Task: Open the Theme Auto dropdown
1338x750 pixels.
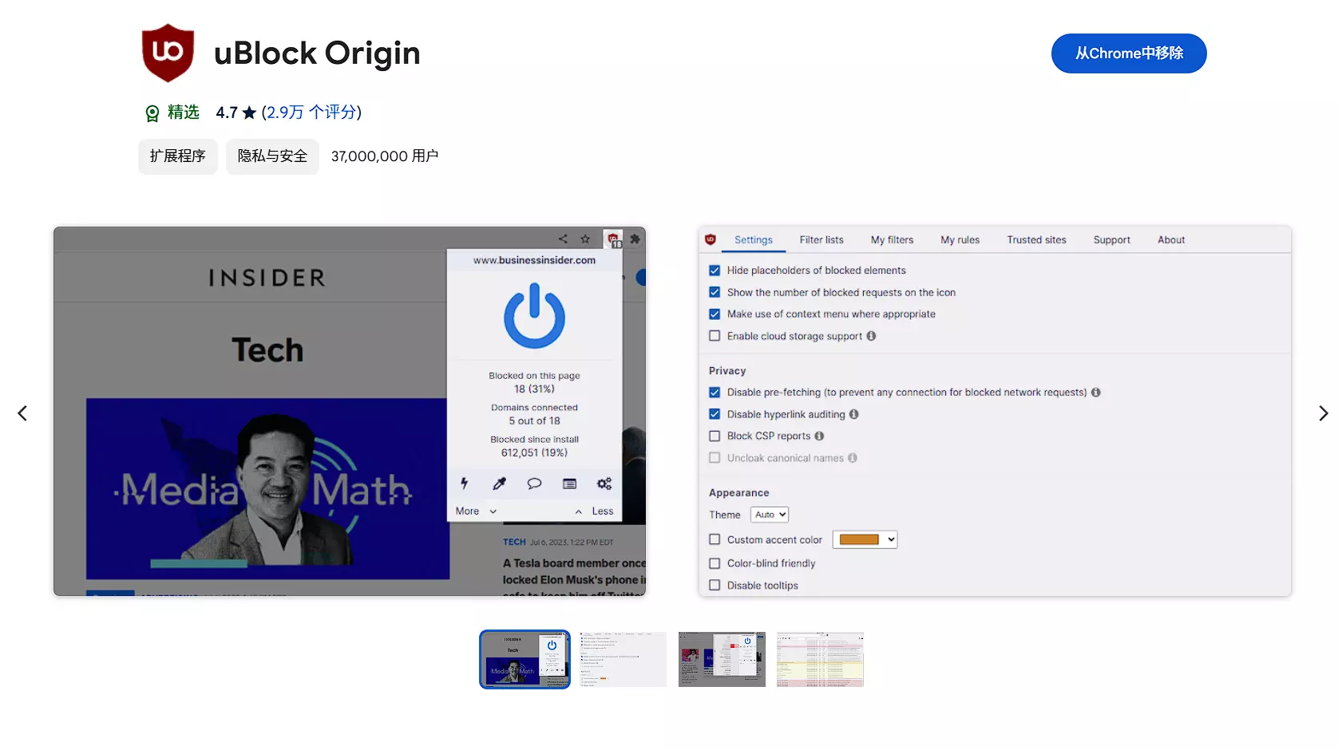Action: [x=770, y=515]
